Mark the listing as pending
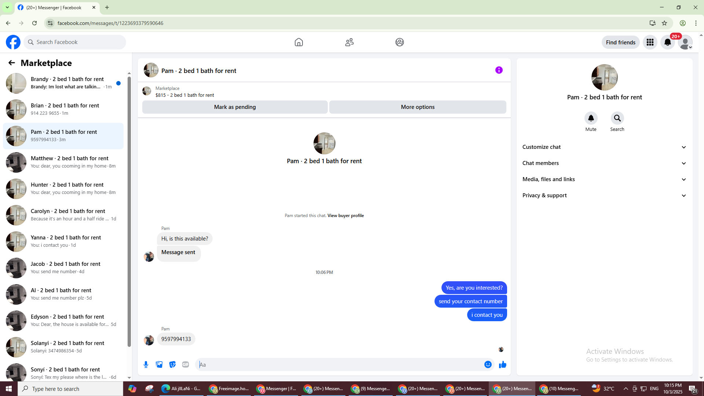 coord(235,107)
